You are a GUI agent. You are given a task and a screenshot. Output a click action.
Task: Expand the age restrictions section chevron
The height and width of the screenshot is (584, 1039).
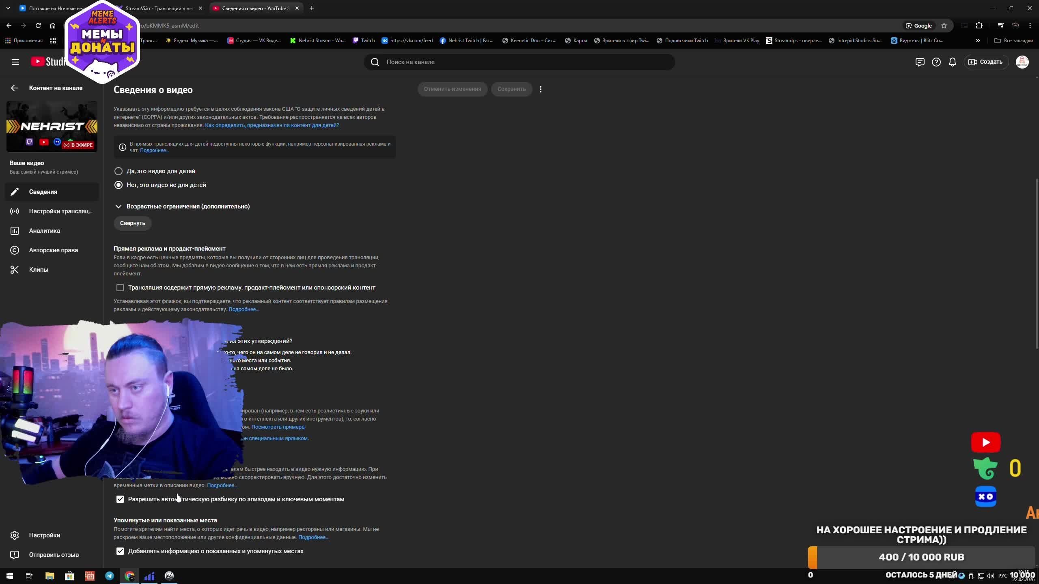(x=118, y=206)
